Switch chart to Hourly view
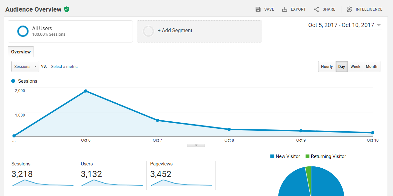Viewport: 393px width, 196px height. tap(327, 67)
